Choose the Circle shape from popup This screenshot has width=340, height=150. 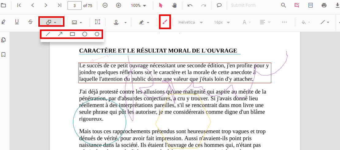pyautogui.click(x=85, y=34)
